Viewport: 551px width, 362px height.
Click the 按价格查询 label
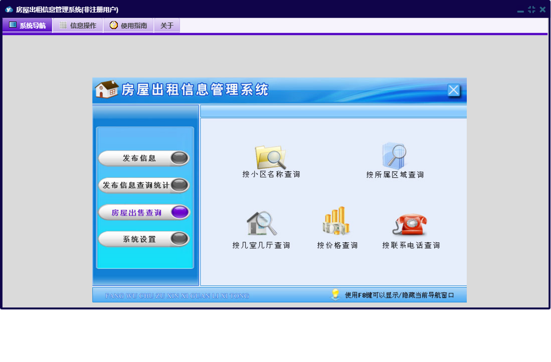(x=337, y=245)
